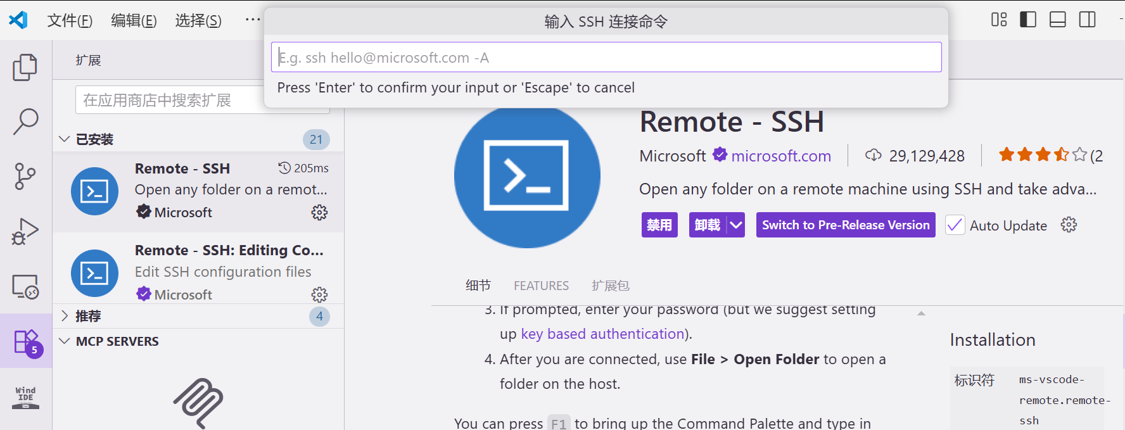
Task: Select Remote - SSH extension icon in list
Action: 95,191
